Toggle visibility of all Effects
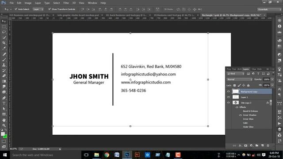The height and width of the screenshot is (159, 283). click(x=237, y=107)
